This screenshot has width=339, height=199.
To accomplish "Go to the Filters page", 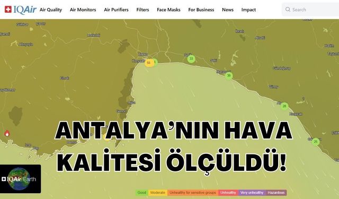I will tap(142, 10).
